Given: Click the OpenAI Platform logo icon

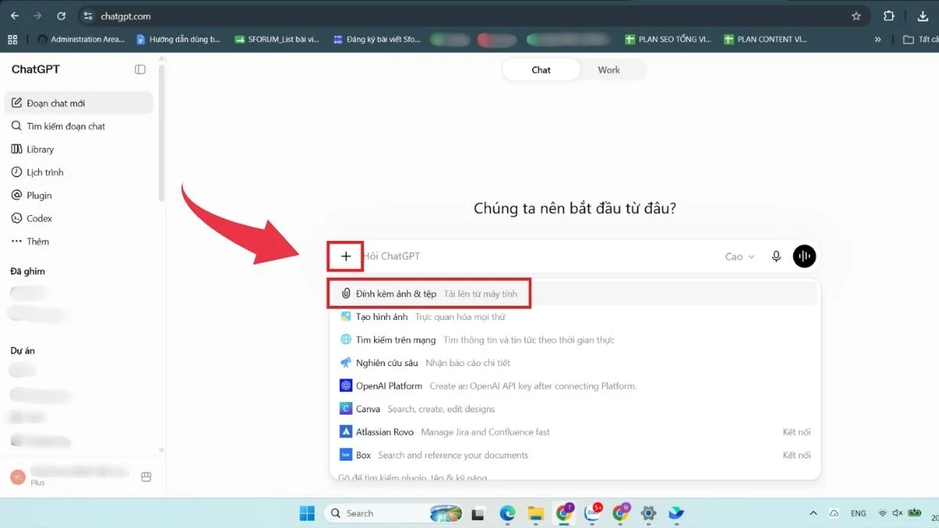Looking at the screenshot, I should click(346, 386).
